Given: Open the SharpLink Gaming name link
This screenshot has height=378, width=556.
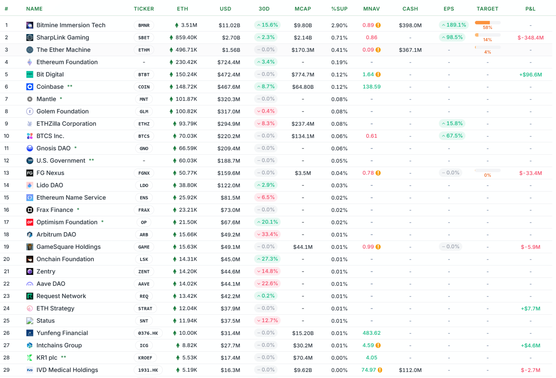Looking at the screenshot, I should tap(63, 37).
